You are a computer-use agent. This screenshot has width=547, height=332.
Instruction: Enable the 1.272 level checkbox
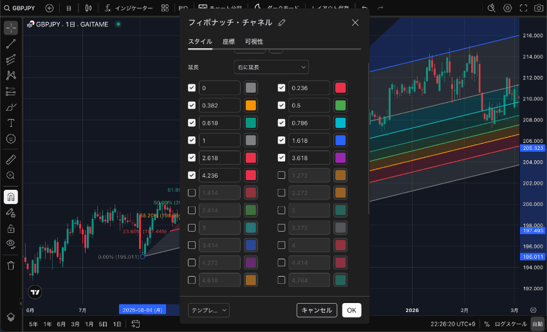click(281, 175)
